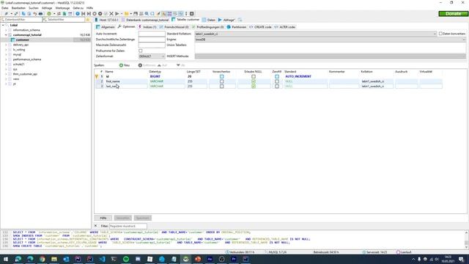Open SQL file via yellow folder icon
Viewport: 469px width, 264px height.
coord(127,14)
